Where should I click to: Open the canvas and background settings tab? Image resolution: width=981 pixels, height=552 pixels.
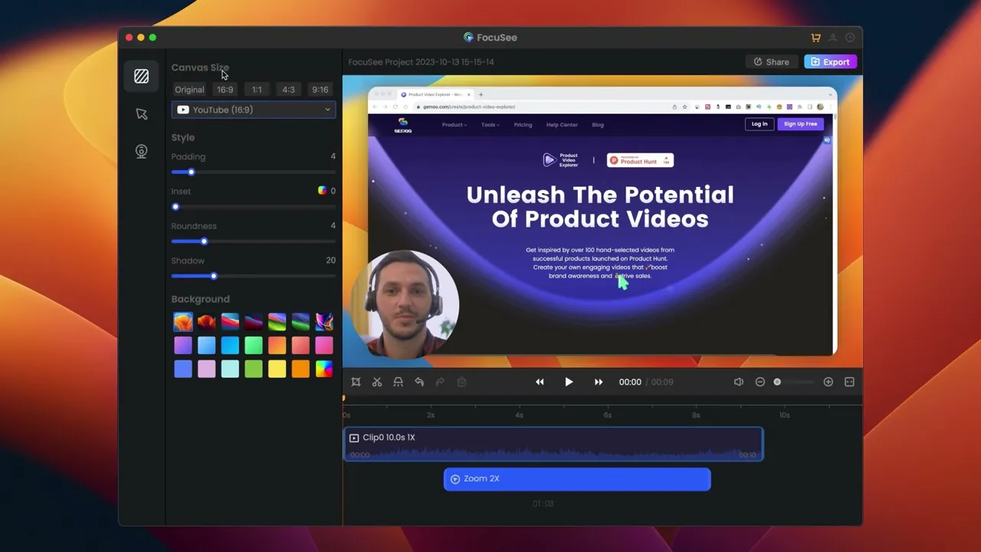[141, 76]
